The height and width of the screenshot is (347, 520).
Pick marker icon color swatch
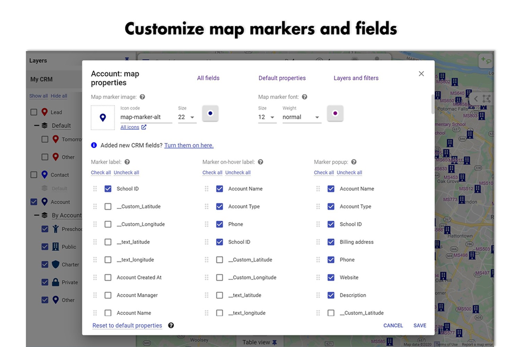210,113
